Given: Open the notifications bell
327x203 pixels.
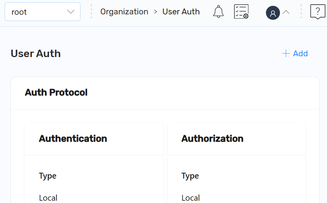Looking at the screenshot, I should coord(219,12).
